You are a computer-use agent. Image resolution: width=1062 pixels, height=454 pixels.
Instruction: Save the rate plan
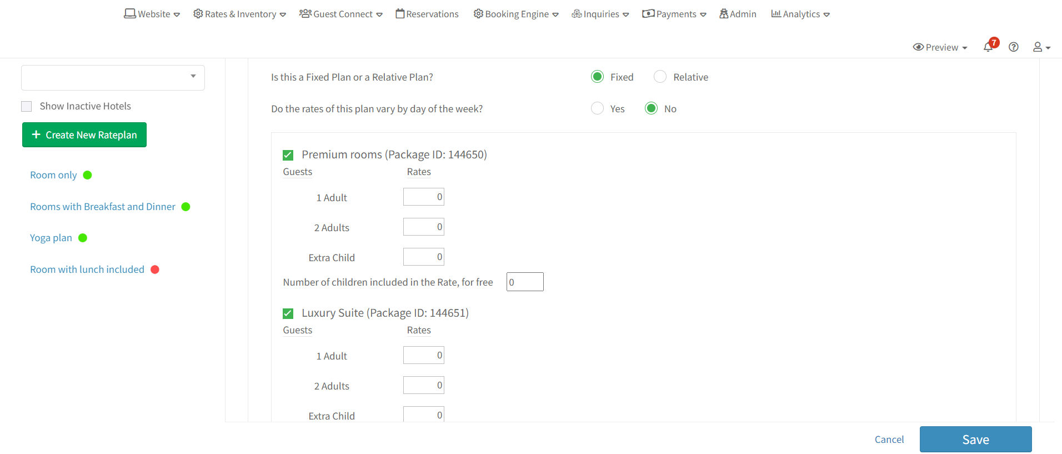pyautogui.click(x=975, y=440)
